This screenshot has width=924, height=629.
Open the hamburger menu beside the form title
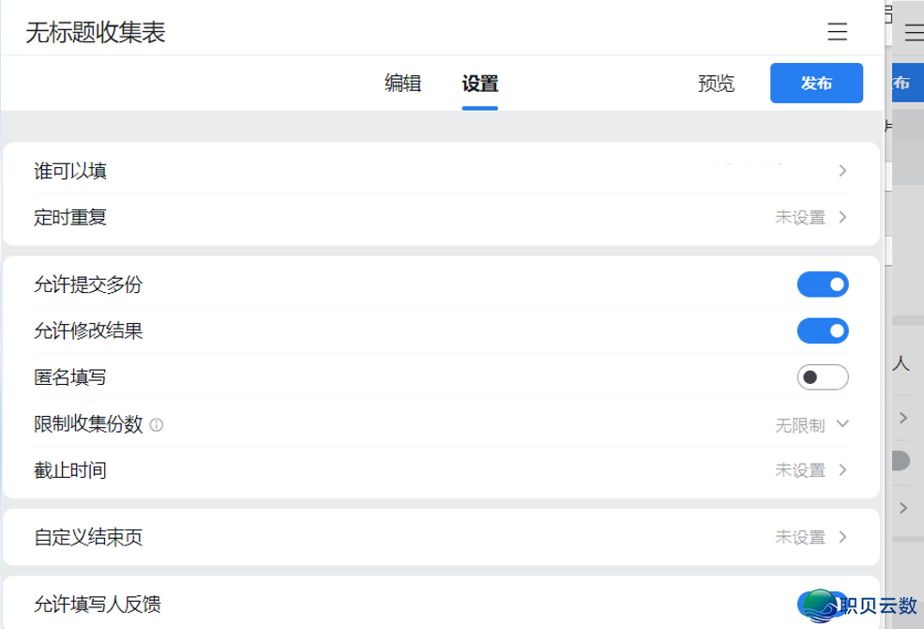[x=837, y=32]
